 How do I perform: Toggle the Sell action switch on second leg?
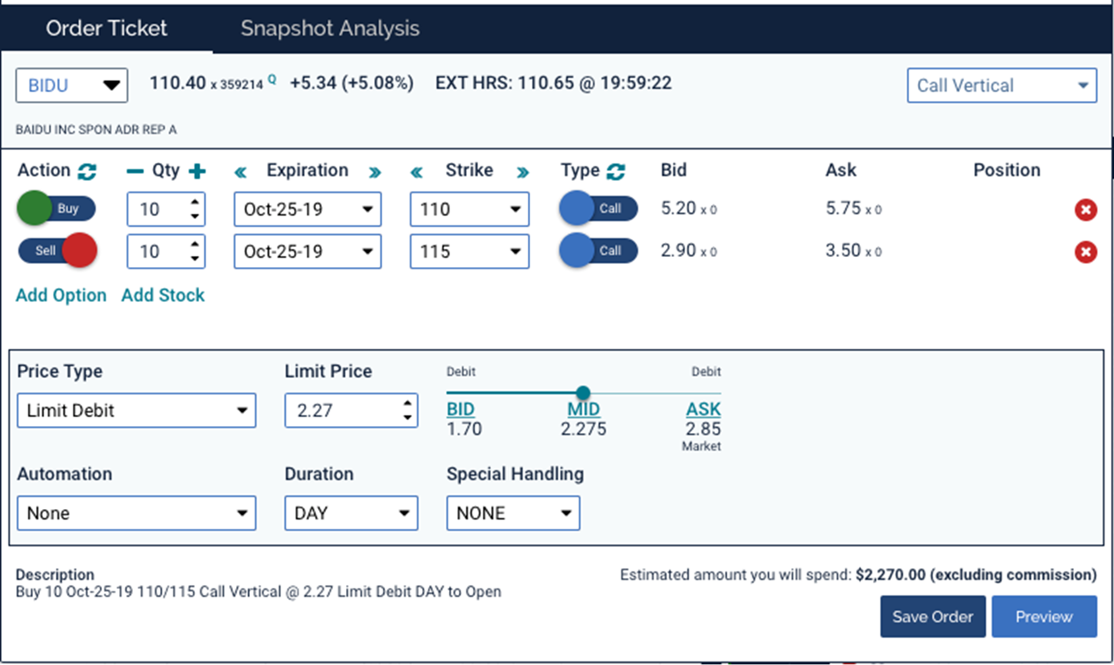click(57, 251)
